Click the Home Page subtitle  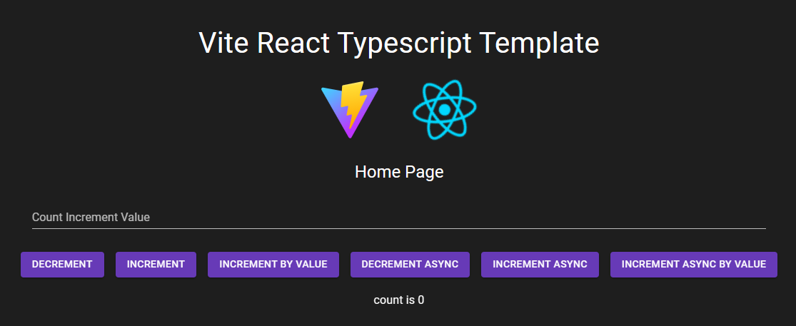coord(399,172)
